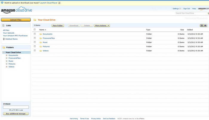Click the Launch Cloud Player link
This screenshot has height=120, width=209.
pyautogui.click(x=48, y=3)
